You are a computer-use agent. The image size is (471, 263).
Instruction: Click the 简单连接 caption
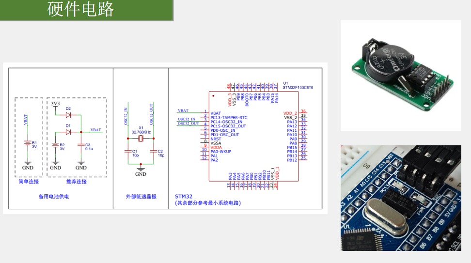pyautogui.click(x=29, y=182)
